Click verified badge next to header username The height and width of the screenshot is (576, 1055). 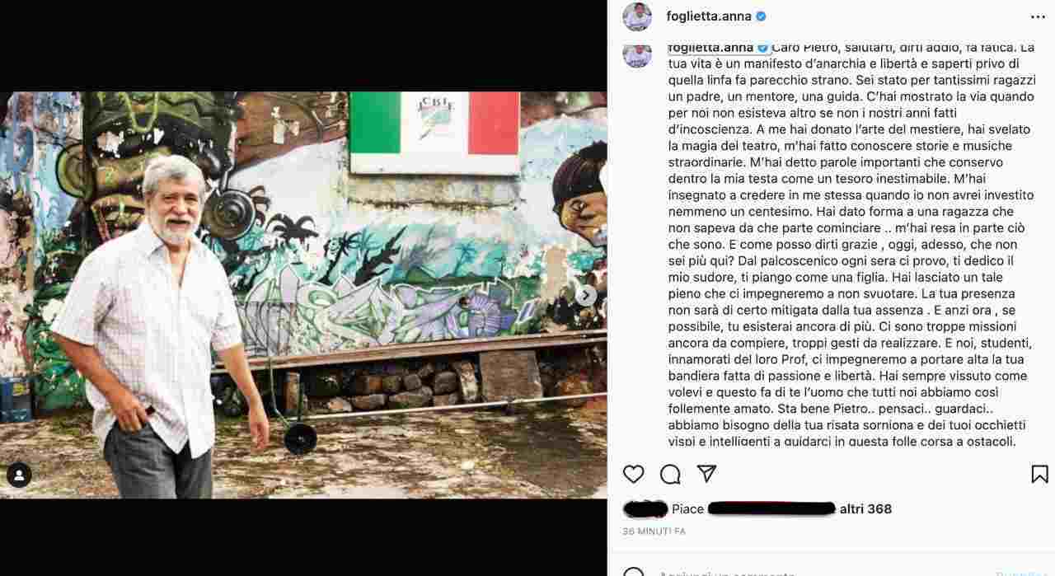(x=761, y=16)
